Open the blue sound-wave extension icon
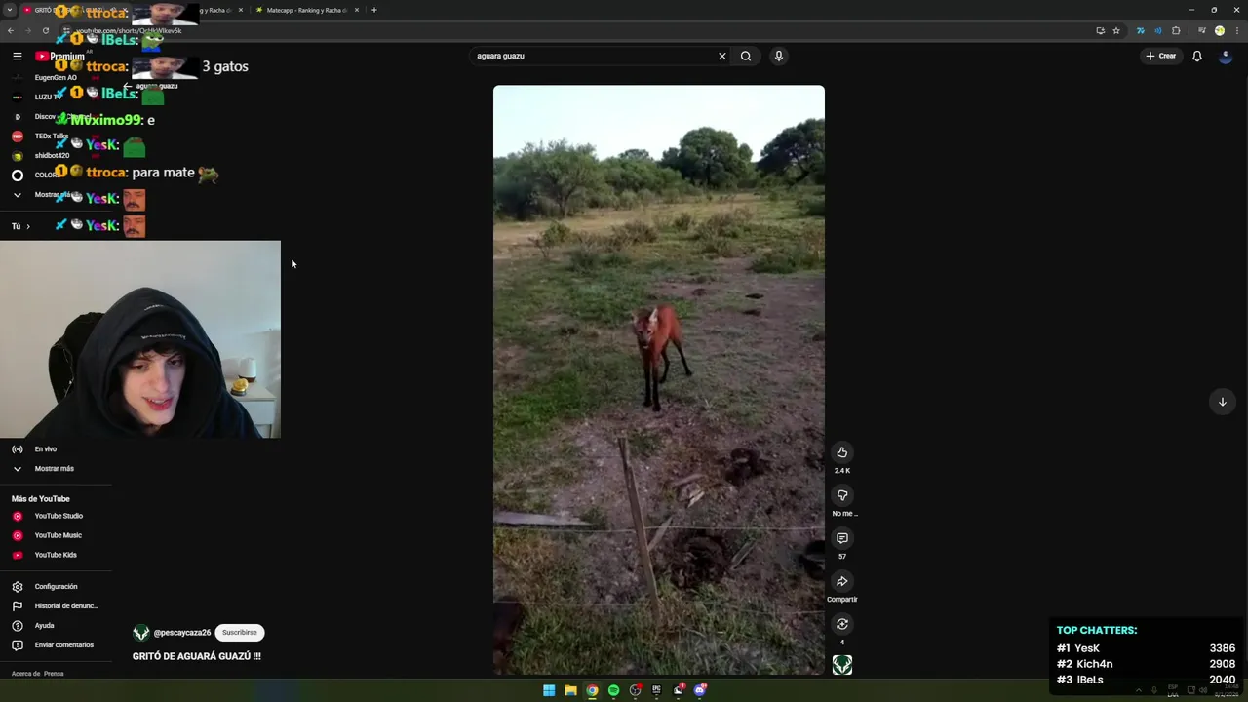 point(1158,30)
